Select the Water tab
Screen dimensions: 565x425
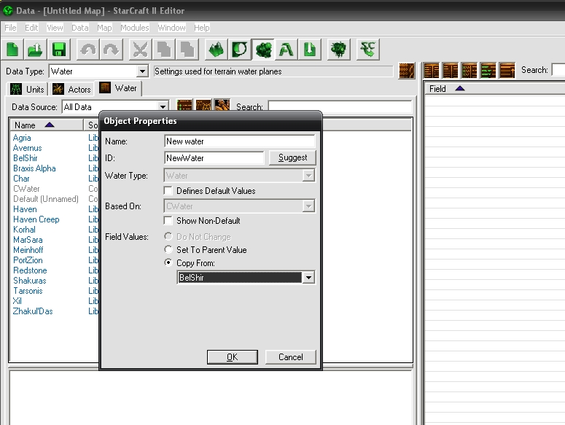(119, 88)
